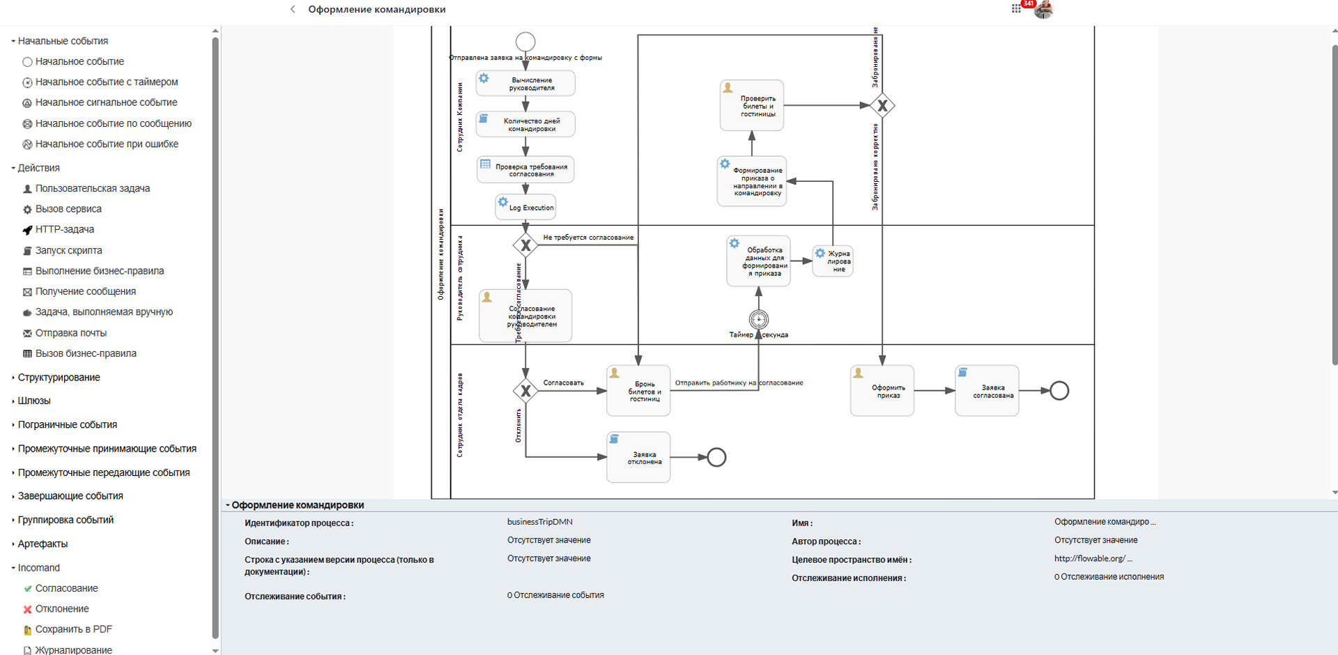Collapse the Оформление командировки properties panel
1338x655 pixels.
[x=228, y=505]
